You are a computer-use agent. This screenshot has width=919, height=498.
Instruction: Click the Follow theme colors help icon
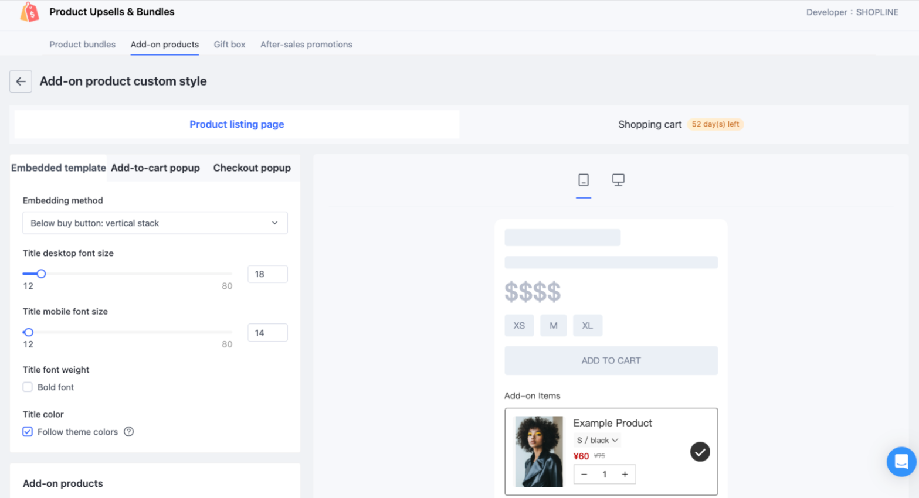pos(129,432)
